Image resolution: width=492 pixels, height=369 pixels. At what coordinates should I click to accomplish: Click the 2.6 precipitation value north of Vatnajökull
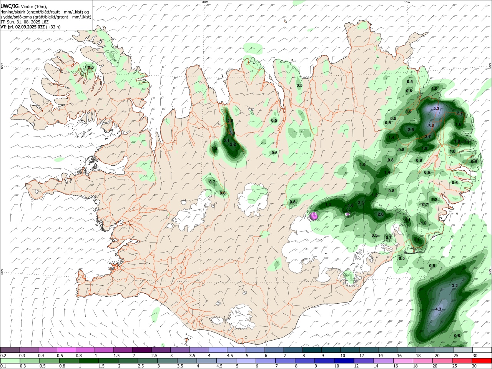click(x=381, y=214)
